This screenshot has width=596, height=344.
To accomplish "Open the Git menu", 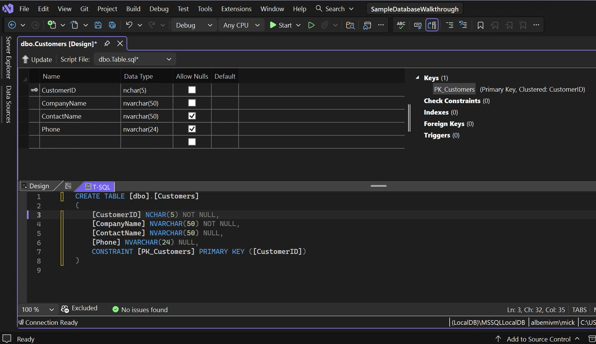I will 84,9.
